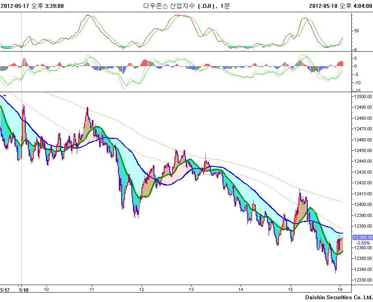373x302 pixels.
Task: Click the end date 2012-05-18 timestamp
Action: pos(341,6)
